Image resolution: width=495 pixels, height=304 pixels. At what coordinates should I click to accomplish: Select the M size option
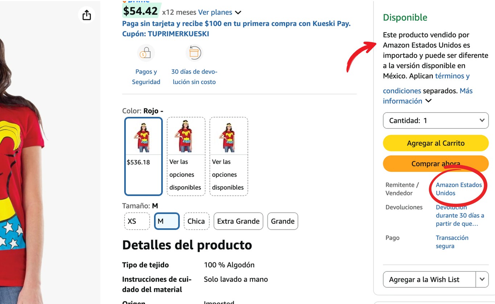pos(167,221)
